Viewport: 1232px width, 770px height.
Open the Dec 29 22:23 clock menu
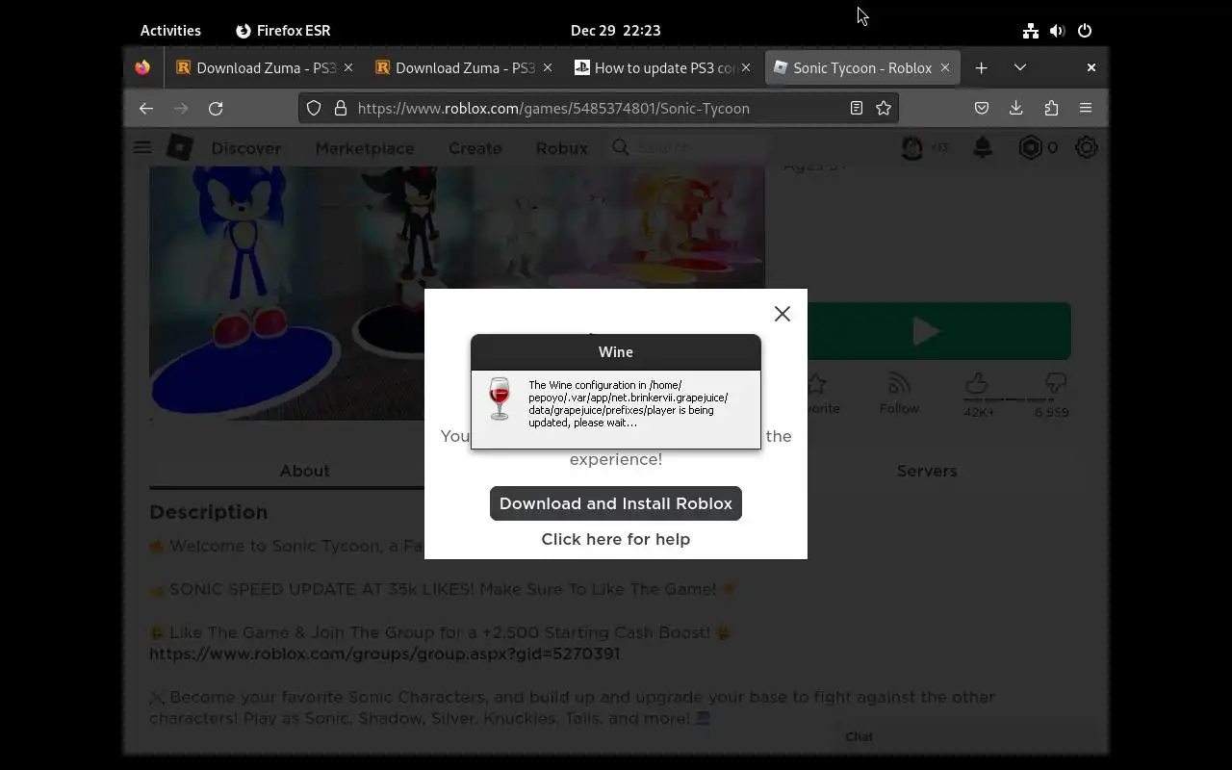click(616, 30)
